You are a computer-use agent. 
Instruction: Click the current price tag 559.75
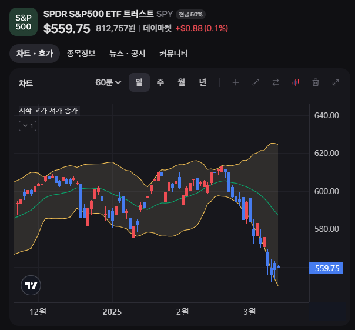[x=326, y=268]
